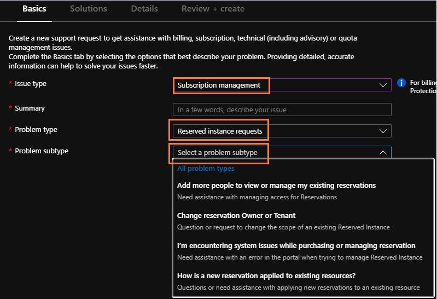
Task: Click the Issue type chevron arrow
Action: [x=383, y=85]
